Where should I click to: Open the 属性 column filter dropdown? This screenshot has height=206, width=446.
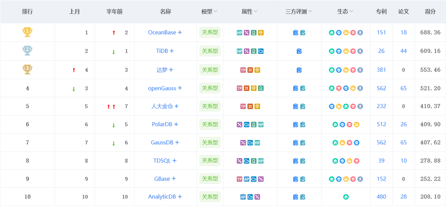click(256, 12)
